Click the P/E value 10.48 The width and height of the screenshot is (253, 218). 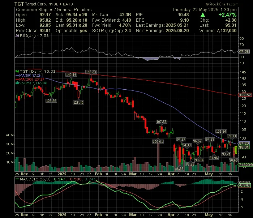click(x=183, y=15)
